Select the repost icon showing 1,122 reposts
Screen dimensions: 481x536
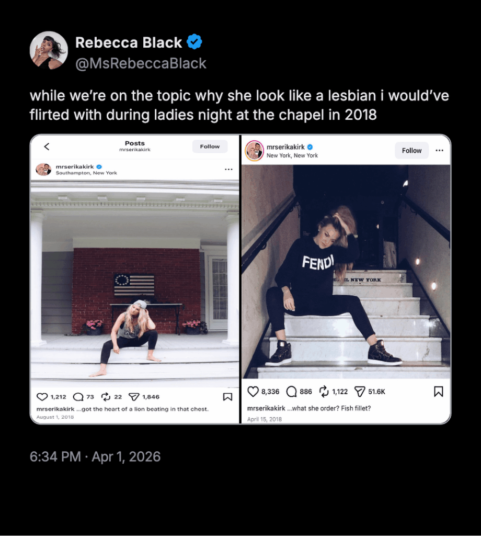pos(323,391)
